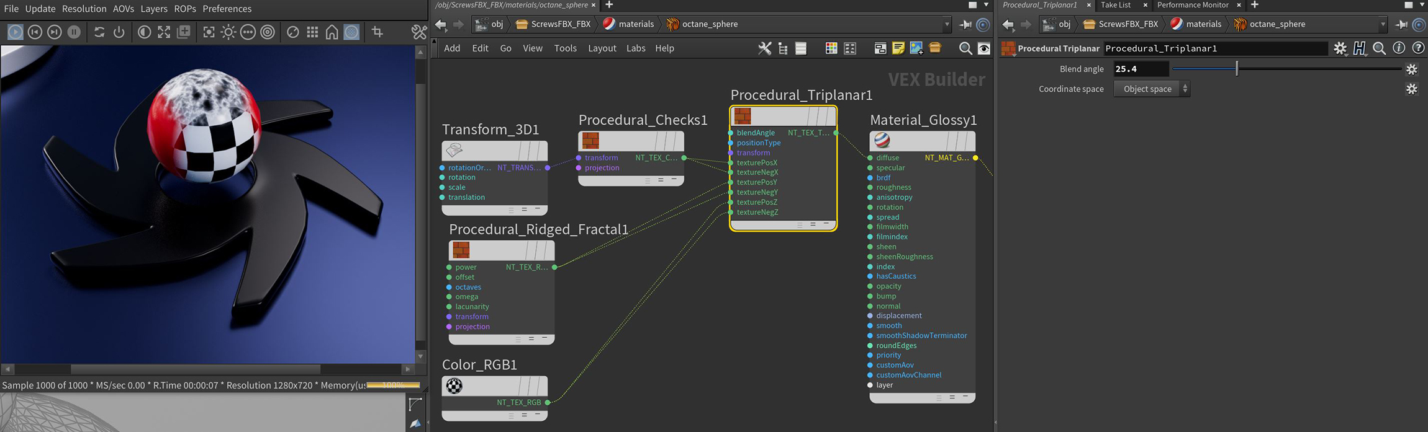Click the color palette grid icon
The width and height of the screenshot is (1428, 432).
pyautogui.click(x=831, y=48)
